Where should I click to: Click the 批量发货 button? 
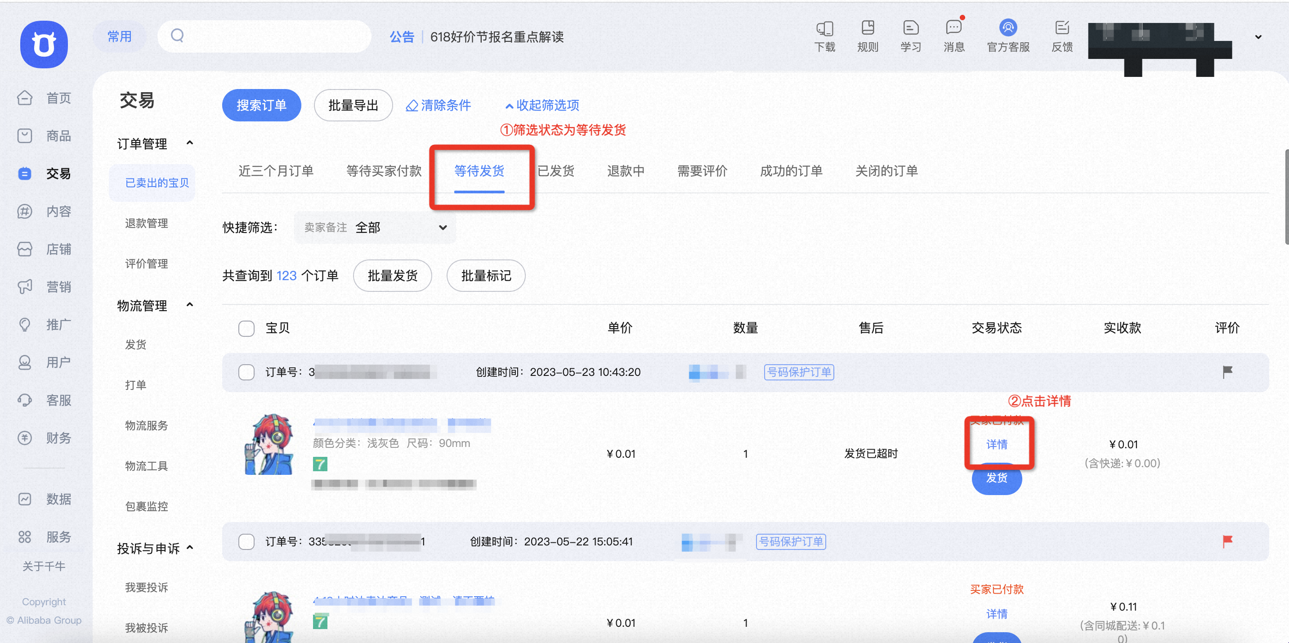coord(392,275)
